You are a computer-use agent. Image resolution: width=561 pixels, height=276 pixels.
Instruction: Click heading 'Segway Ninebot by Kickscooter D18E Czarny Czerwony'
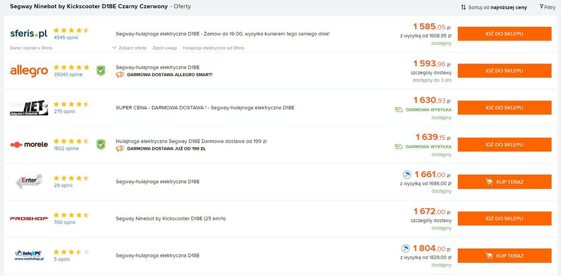[x=89, y=7]
